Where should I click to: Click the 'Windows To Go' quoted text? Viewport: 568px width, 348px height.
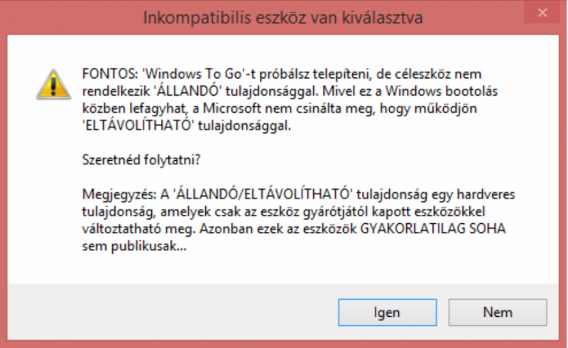pyautogui.click(x=193, y=74)
